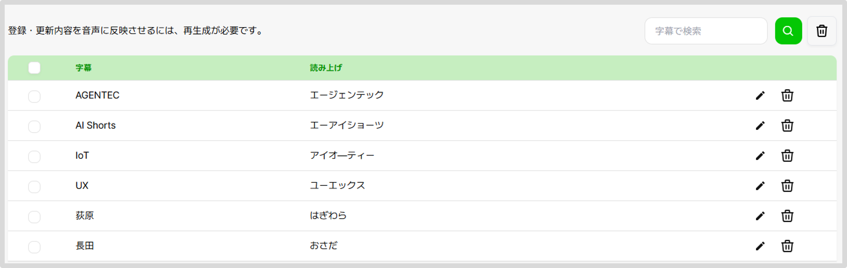This screenshot has width=847, height=268.
Task: Delete the 荻原 entry
Action: (787, 216)
